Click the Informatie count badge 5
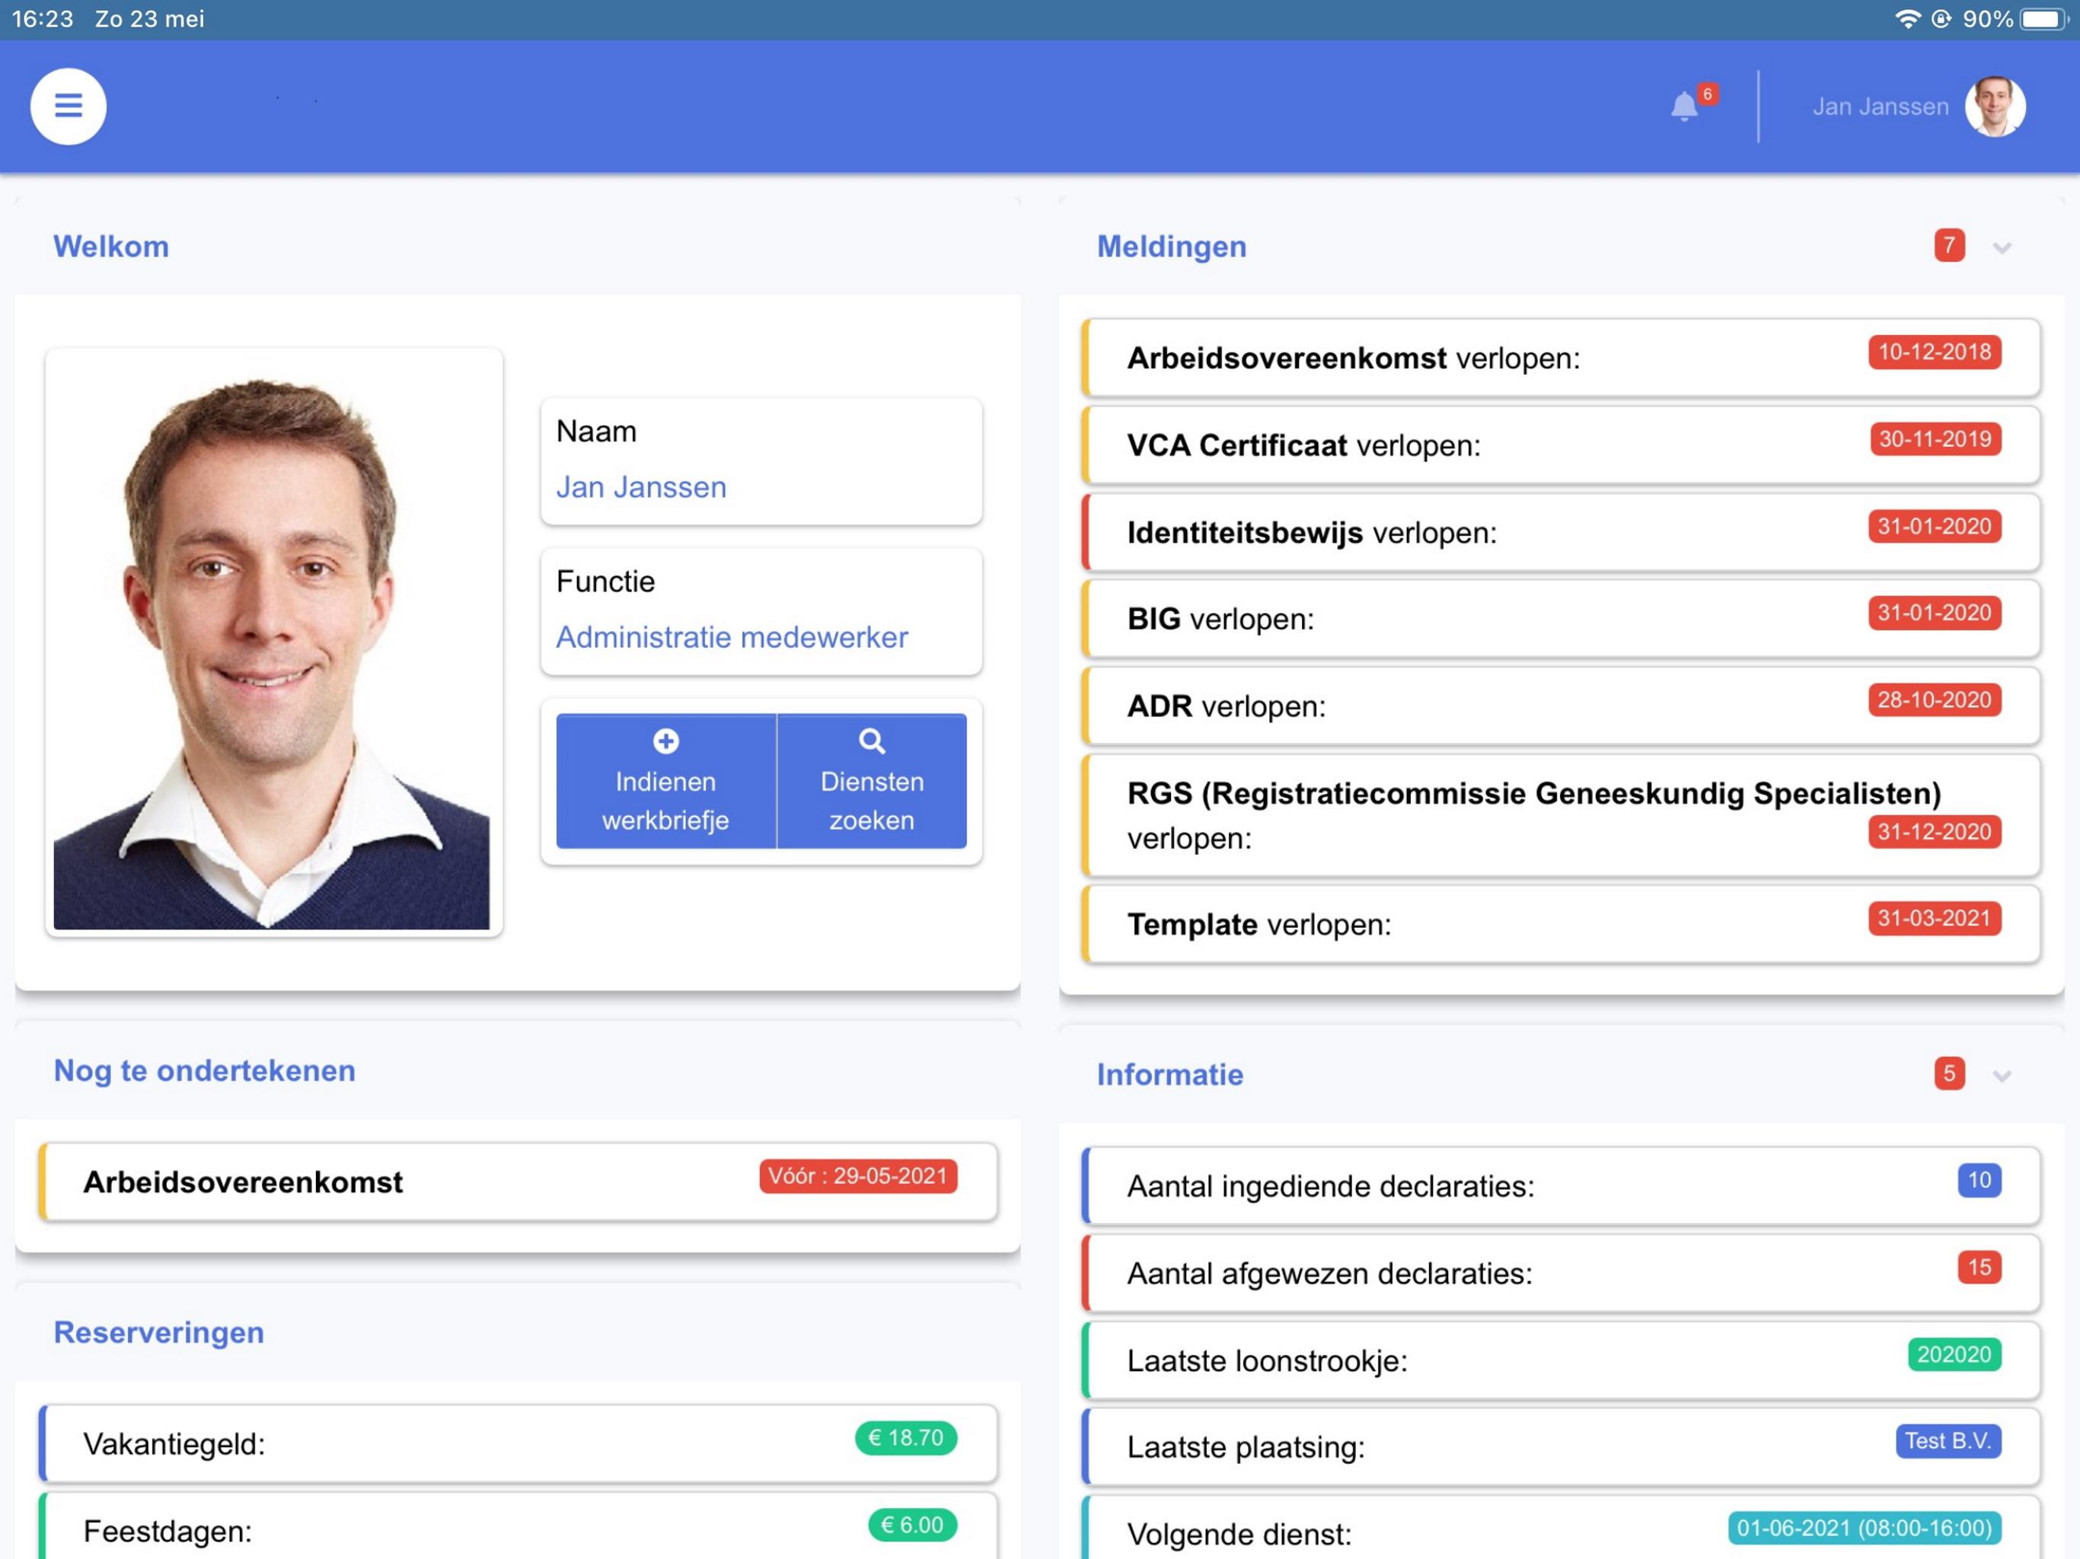 (x=1948, y=1073)
